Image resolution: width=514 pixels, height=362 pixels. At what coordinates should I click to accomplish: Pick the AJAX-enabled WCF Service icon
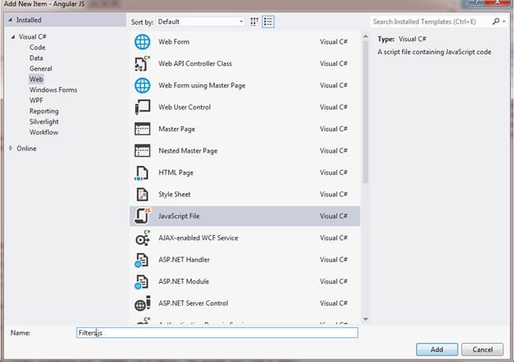(x=143, y=238)
